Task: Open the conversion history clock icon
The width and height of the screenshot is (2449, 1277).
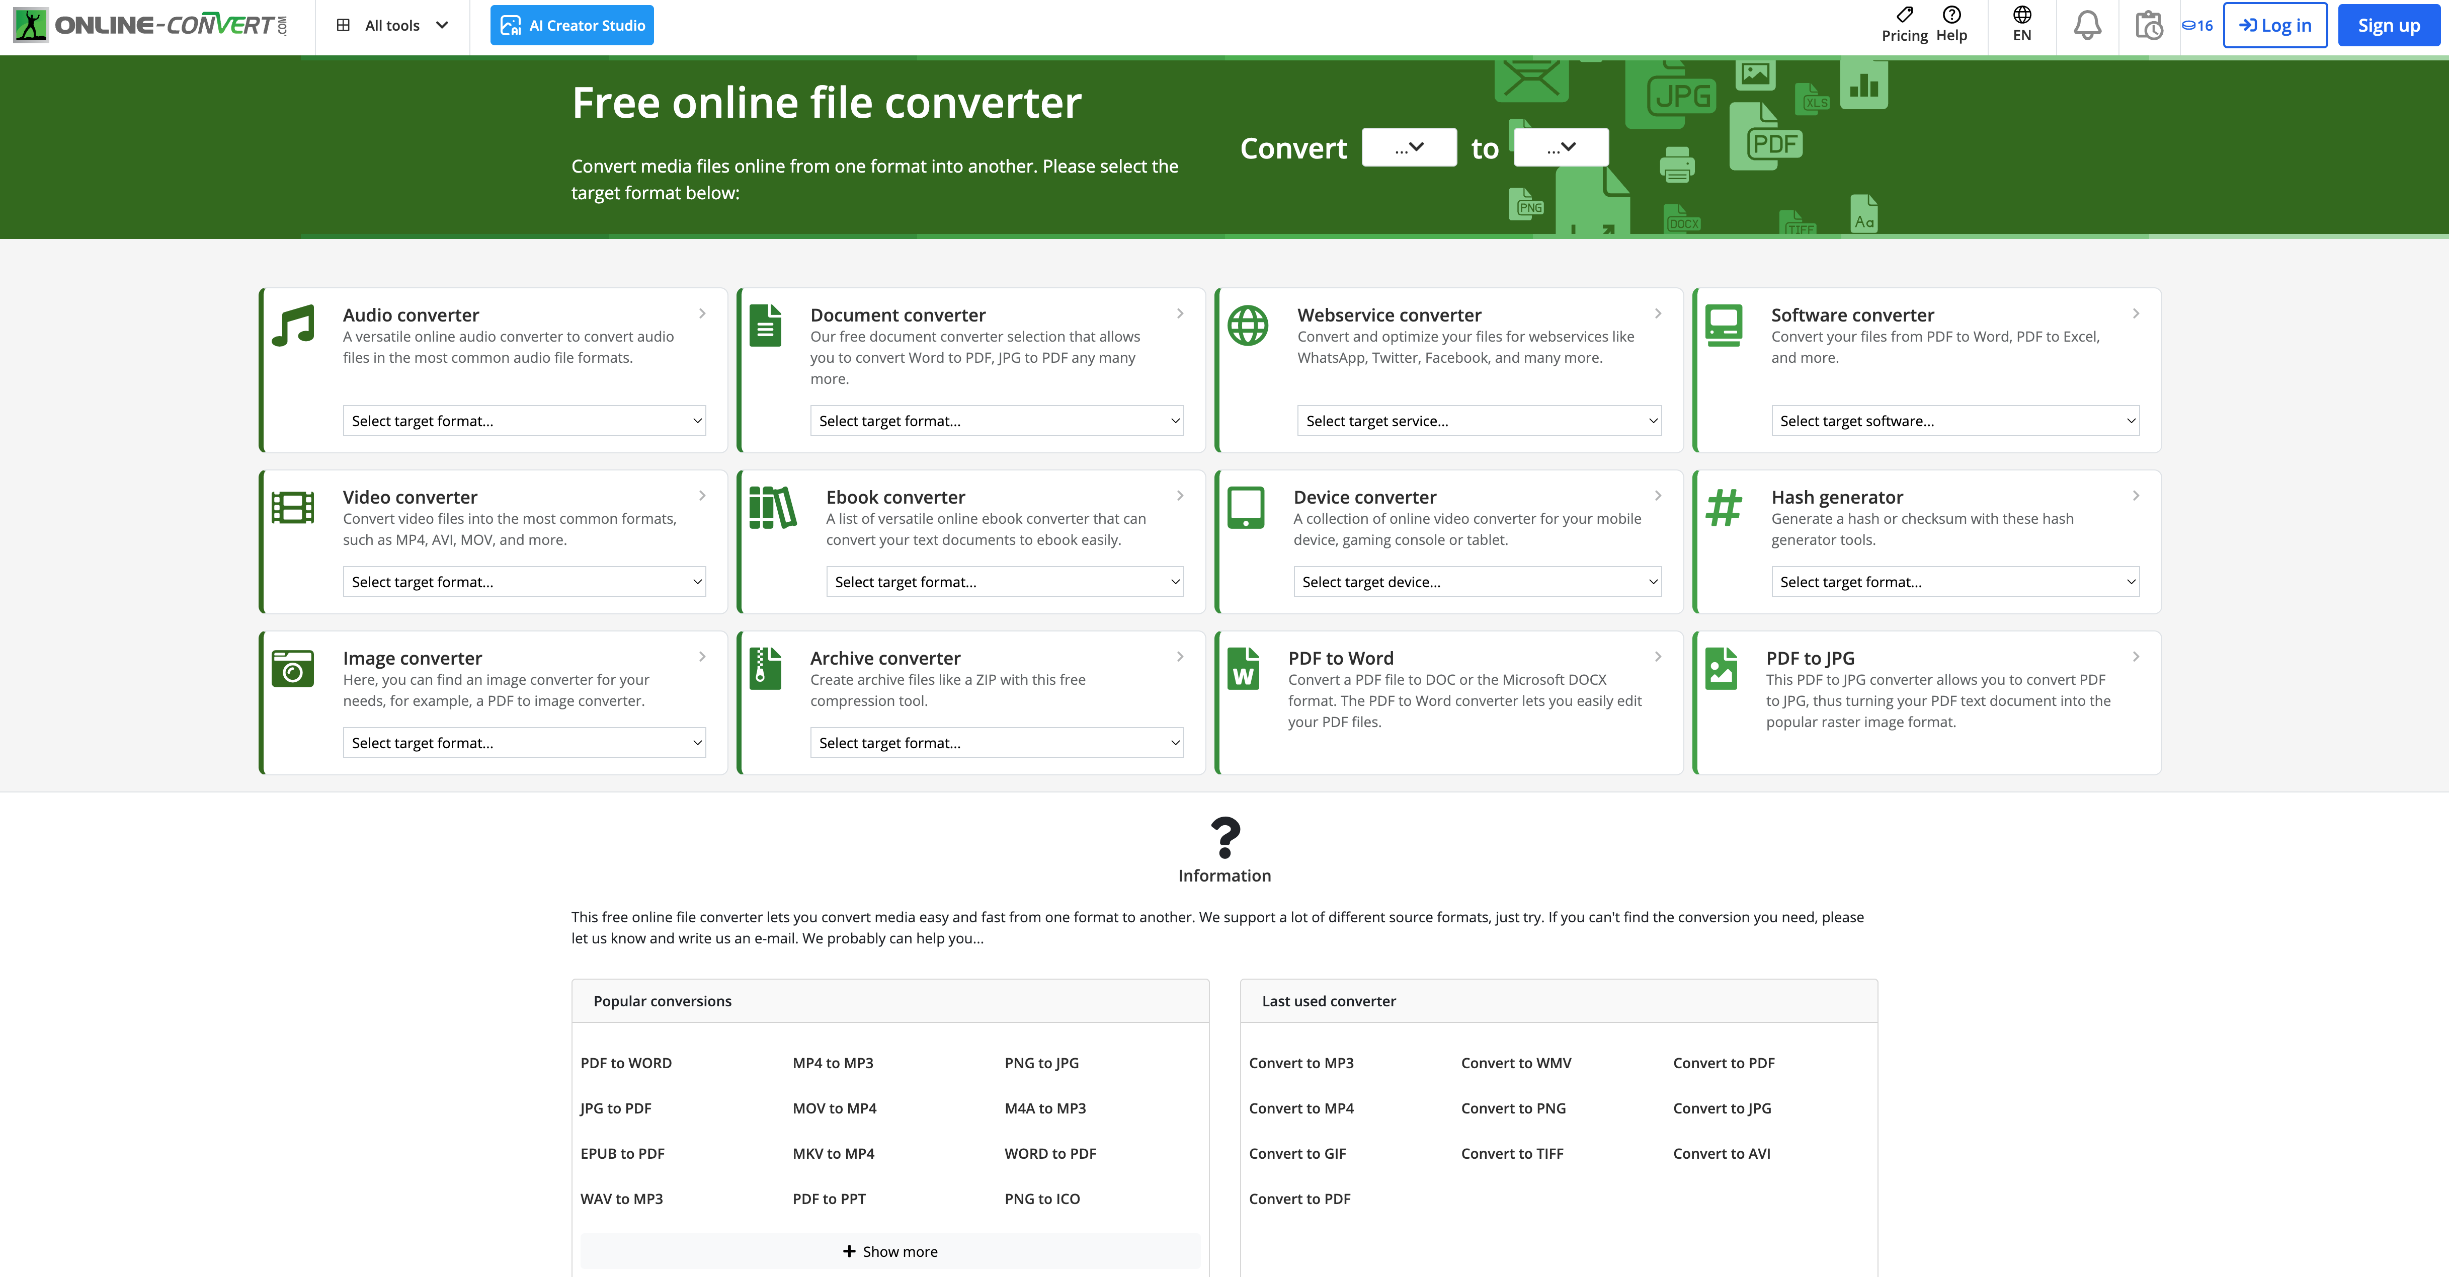Action: [2149, 26]
